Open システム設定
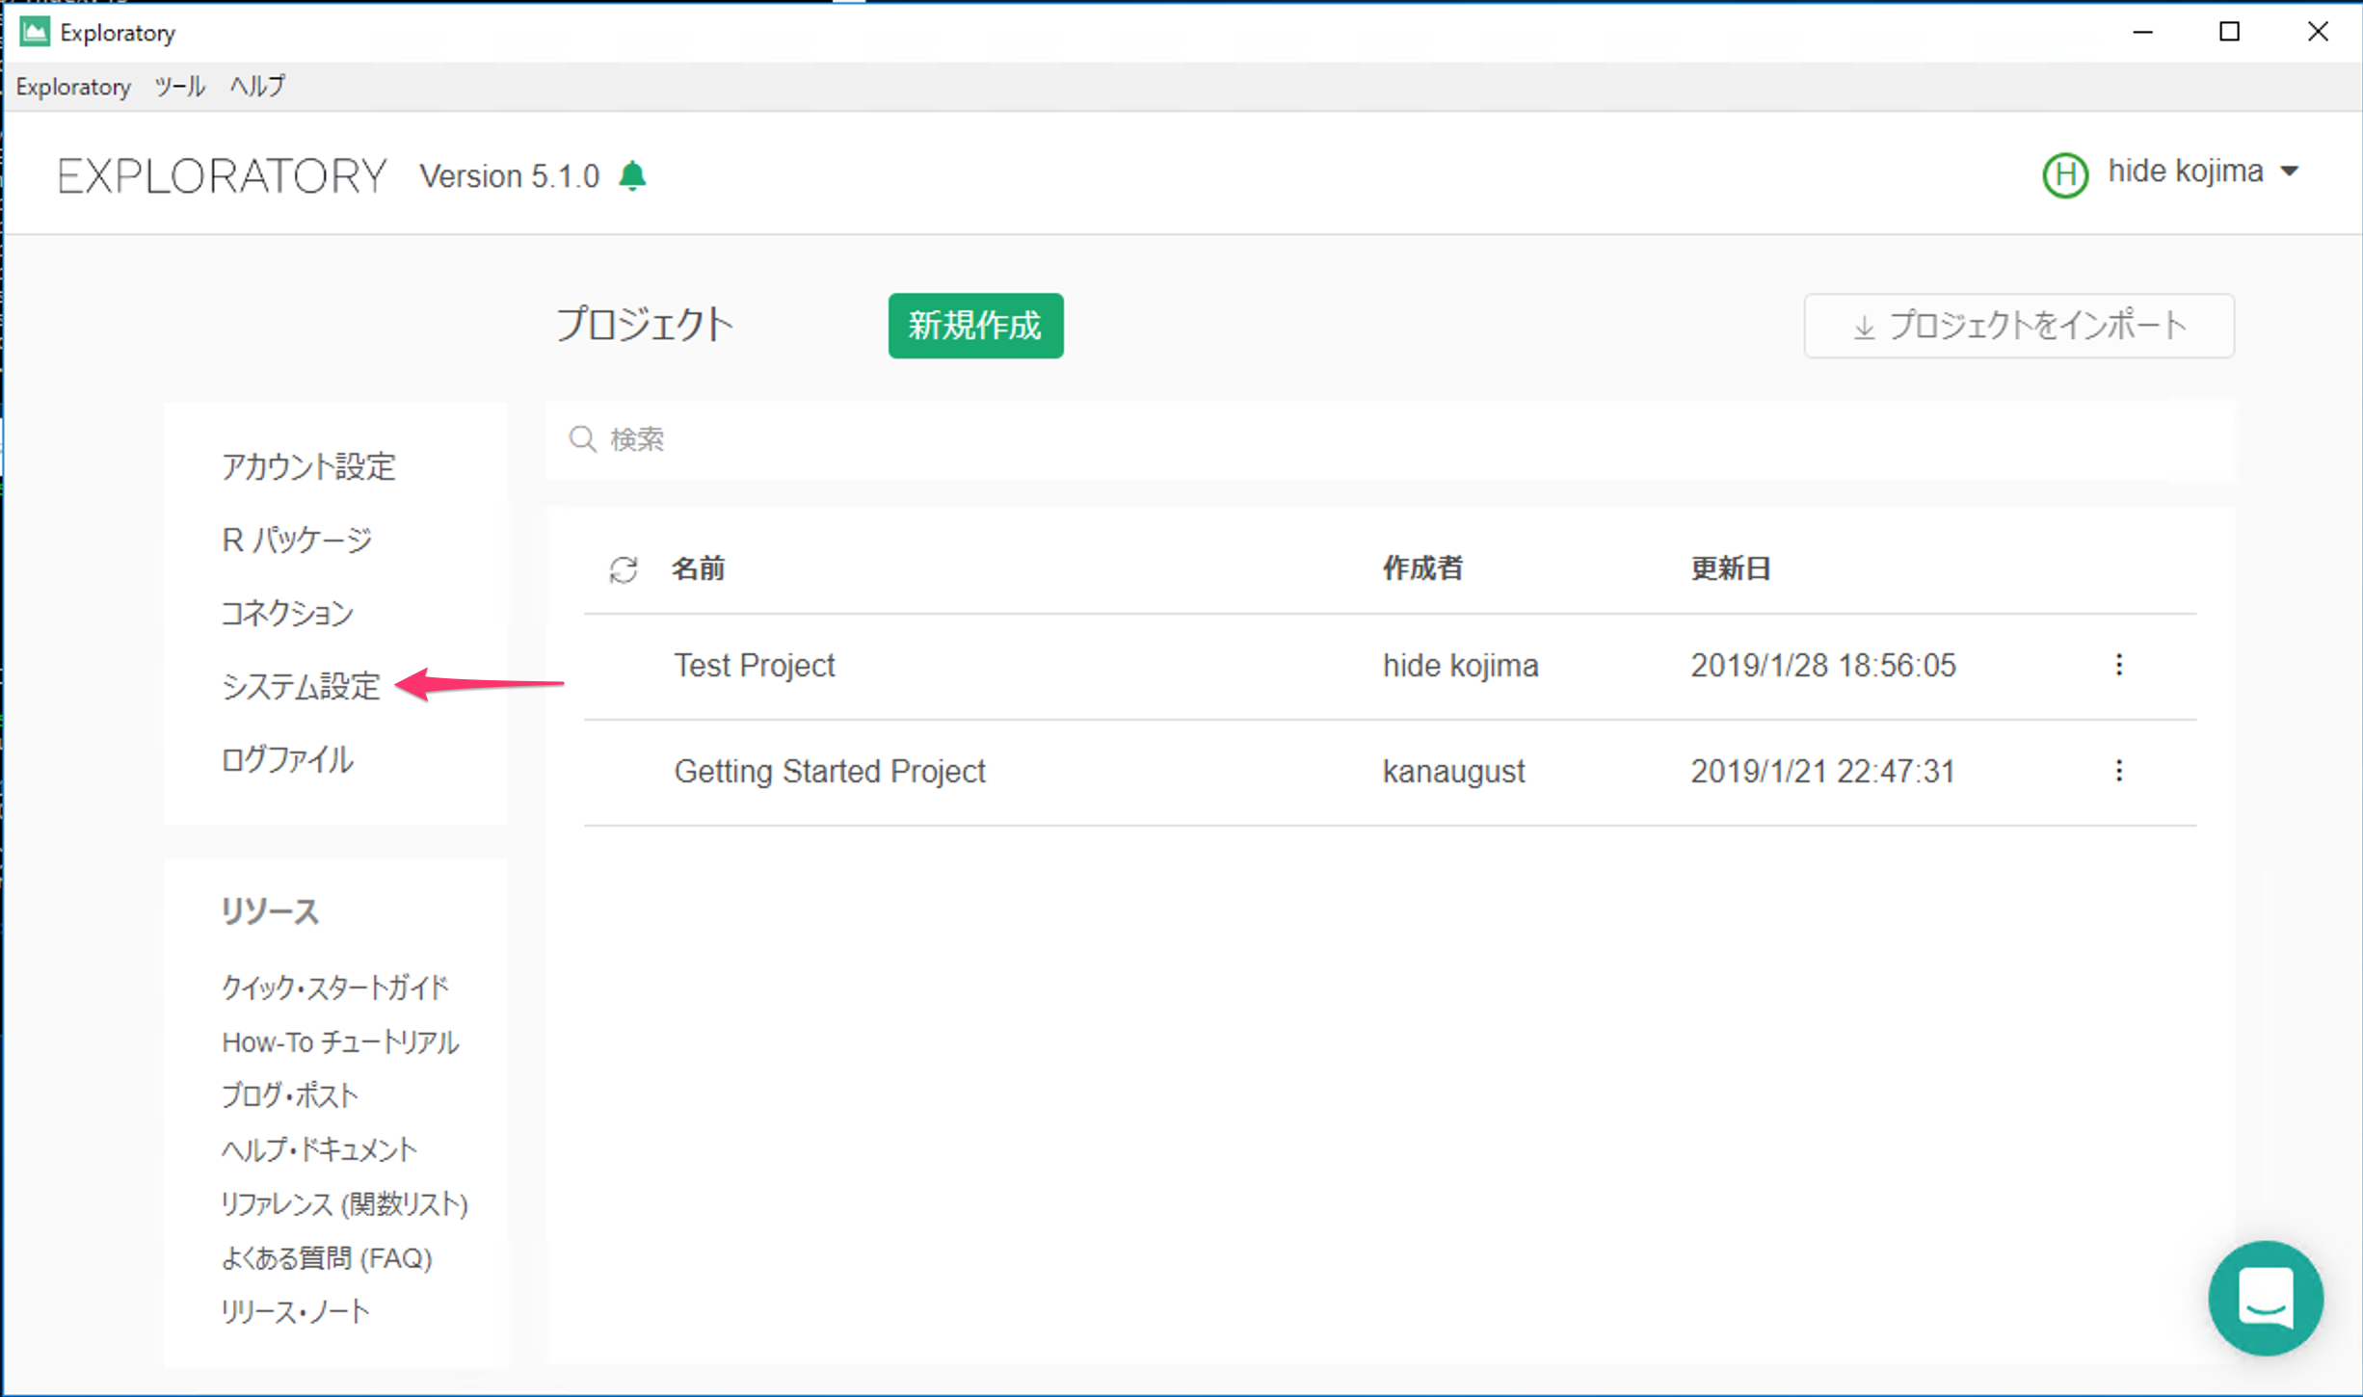This screenshot has height=1397, width=2363. coord(301,686)
